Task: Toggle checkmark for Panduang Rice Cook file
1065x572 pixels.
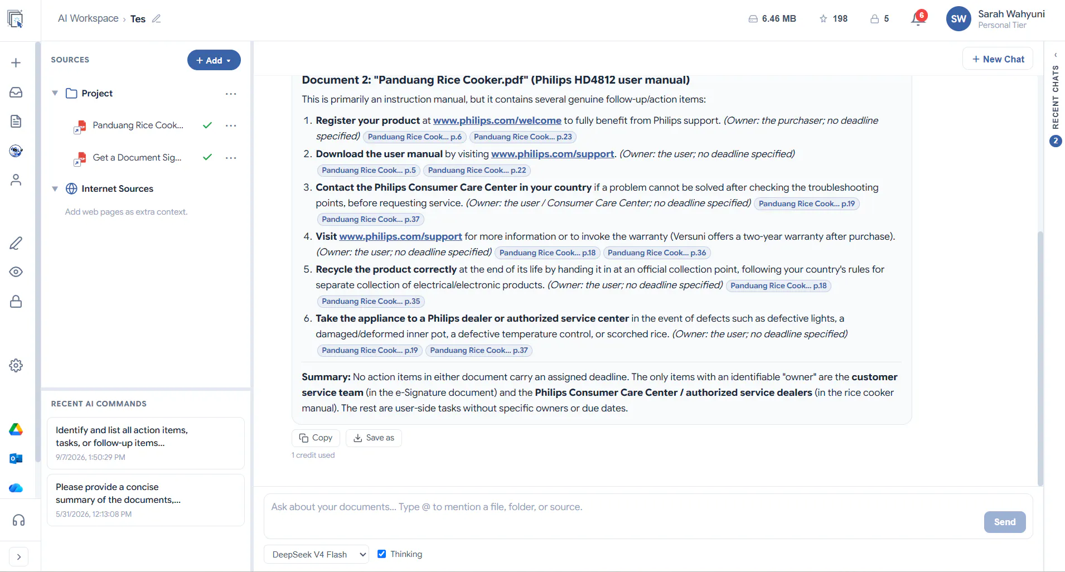Action: pos(207,125)
